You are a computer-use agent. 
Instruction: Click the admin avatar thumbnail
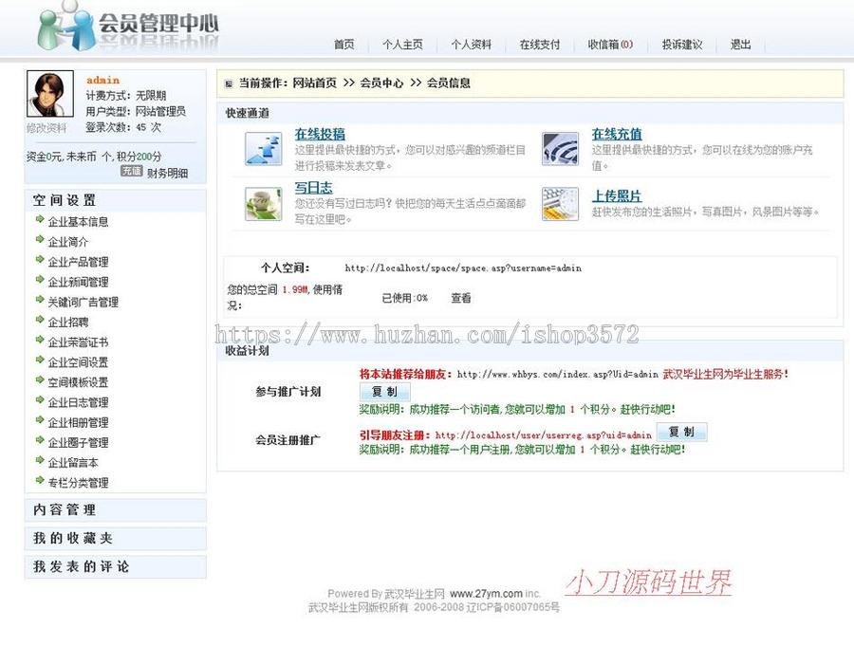coord(49,92)
